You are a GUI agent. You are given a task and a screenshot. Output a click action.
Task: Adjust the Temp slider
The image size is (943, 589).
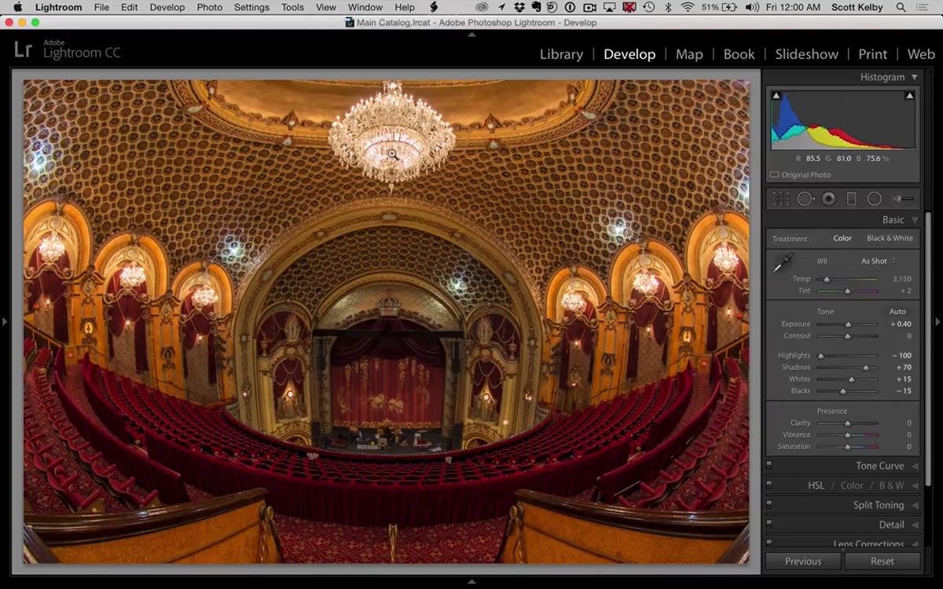click(x=847, y=279)
